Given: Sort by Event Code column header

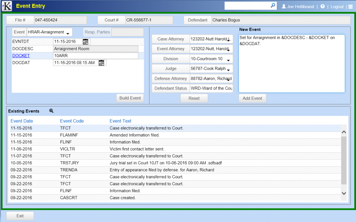Looking at the screenshot, I should pyautogui.click(x=72, y=121).
